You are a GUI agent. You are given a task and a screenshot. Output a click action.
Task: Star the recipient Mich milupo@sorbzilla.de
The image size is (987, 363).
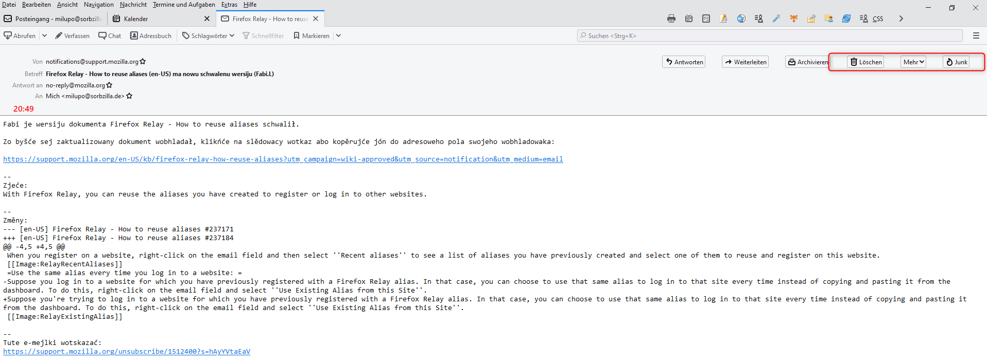(129, 96)
